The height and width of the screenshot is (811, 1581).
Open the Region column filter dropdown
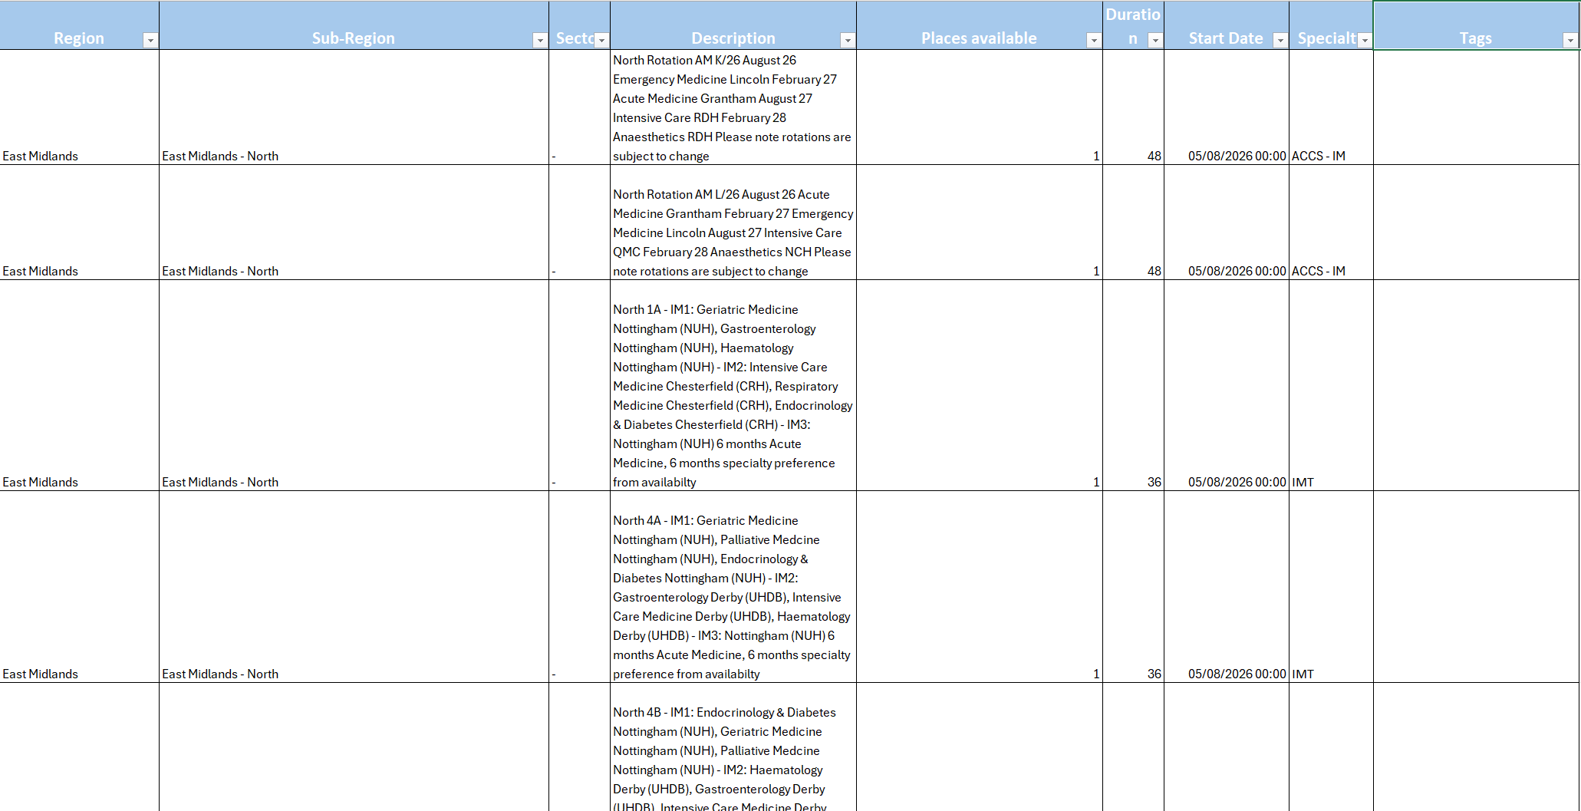[x=150, y=41]
